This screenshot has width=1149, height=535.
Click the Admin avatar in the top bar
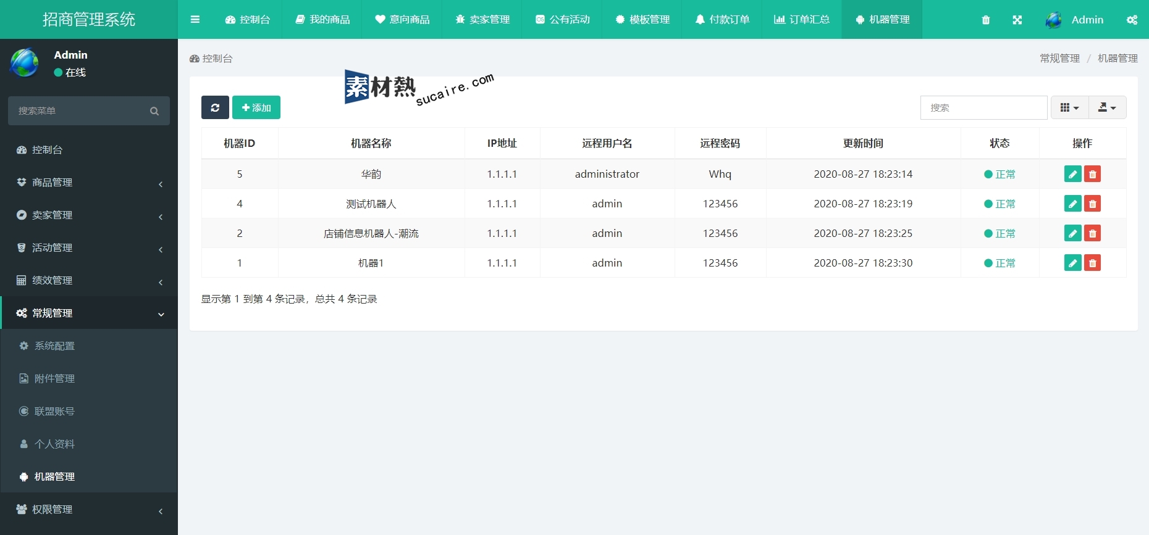(1054, 20)
